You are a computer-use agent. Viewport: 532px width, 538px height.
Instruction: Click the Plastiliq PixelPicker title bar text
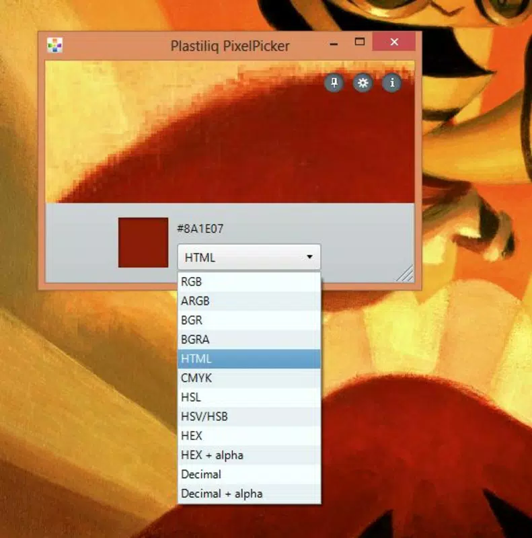(230, 46)
